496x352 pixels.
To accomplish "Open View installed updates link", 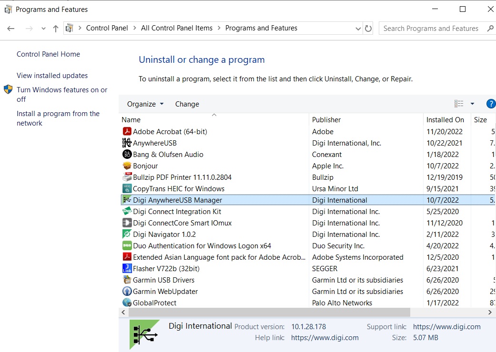I will (52, 76).
